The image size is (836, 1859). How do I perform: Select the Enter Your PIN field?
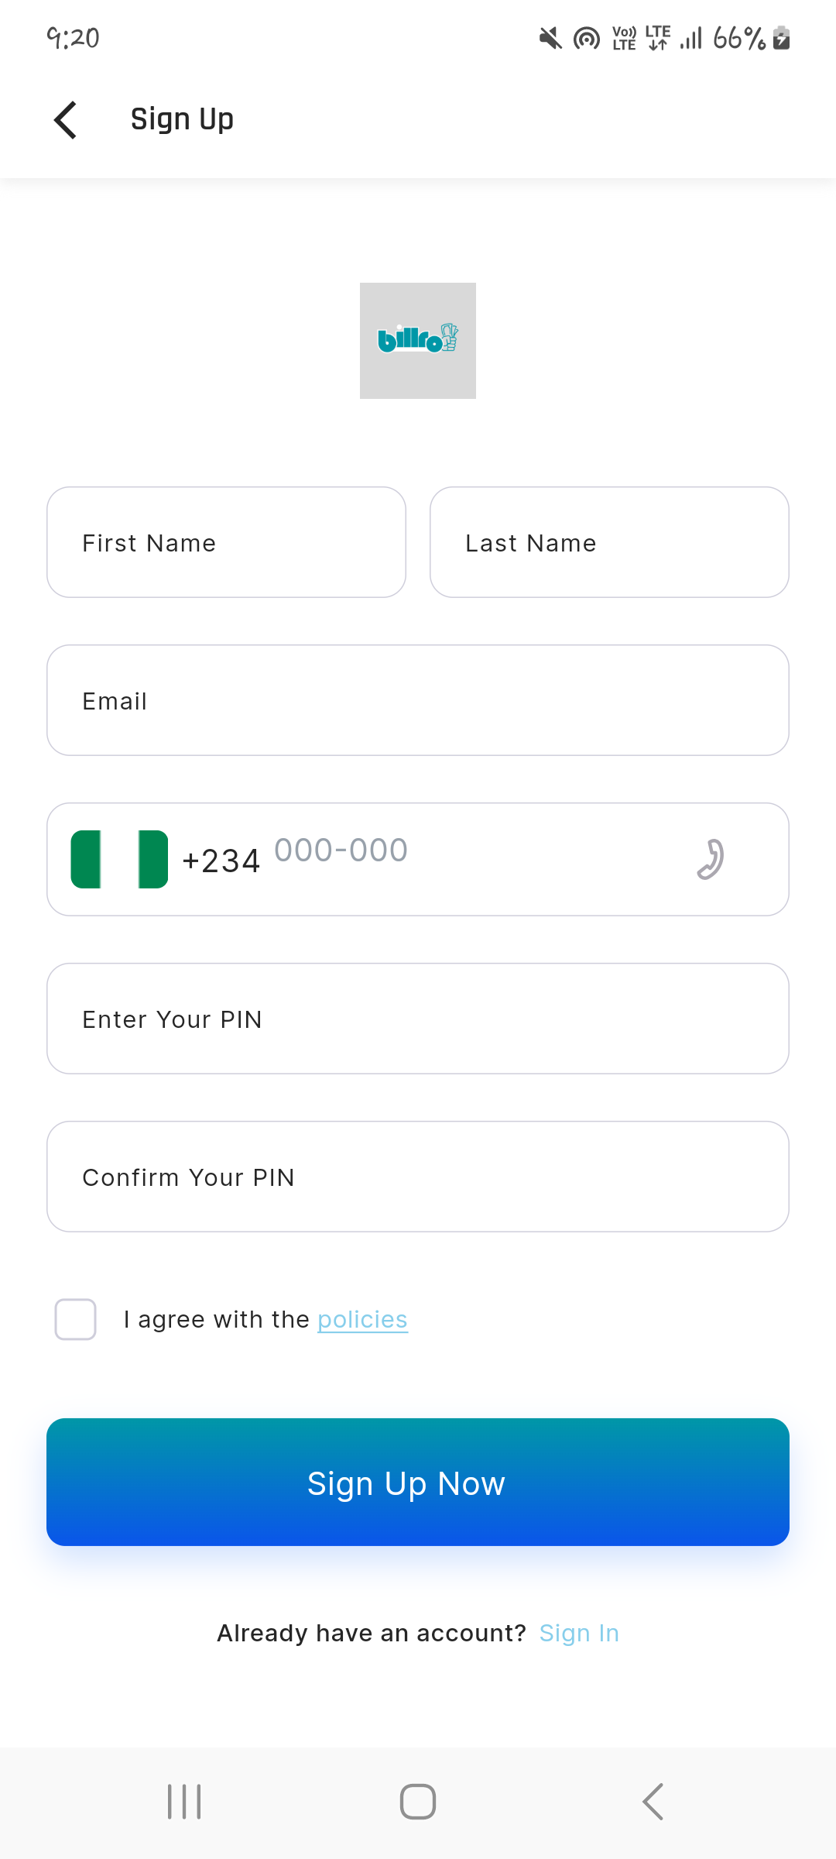pos(418,1019)
